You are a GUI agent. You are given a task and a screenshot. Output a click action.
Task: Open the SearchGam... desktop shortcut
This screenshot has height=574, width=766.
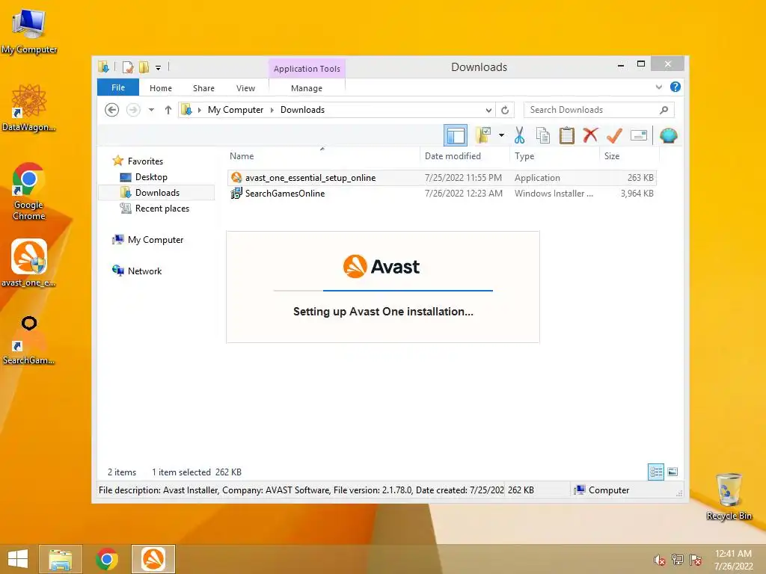tap(29, 340)
